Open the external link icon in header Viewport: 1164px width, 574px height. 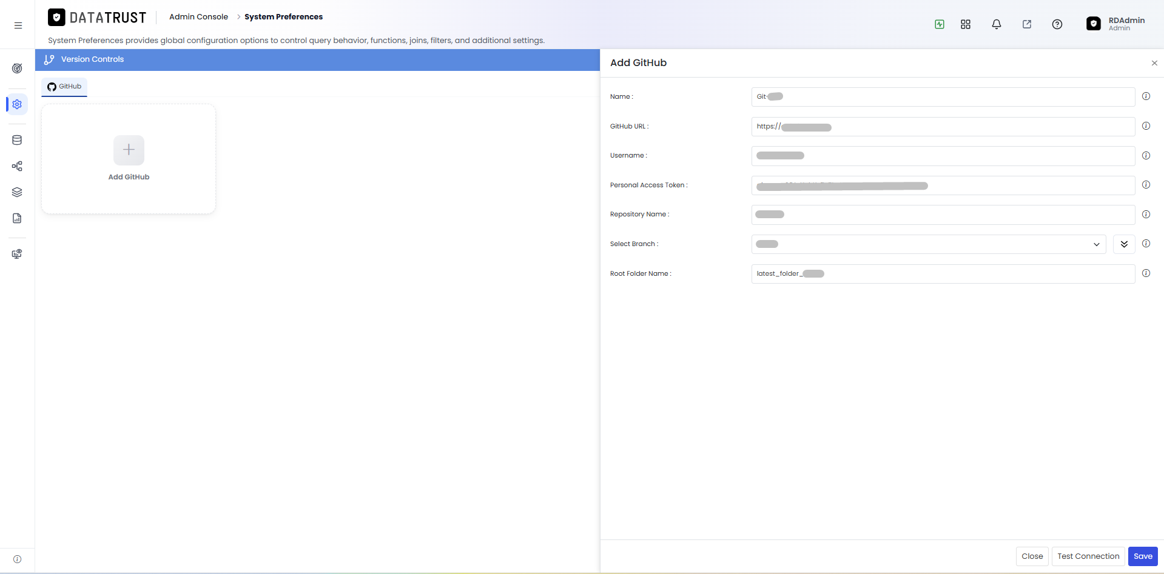coord(1027,24)
